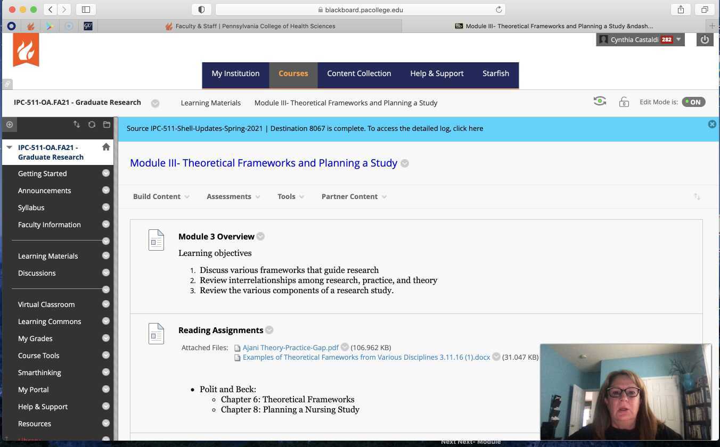The image size is (720, 447).
Task: Open keyboard reorder icon near Partner Content row
Action: (697, 196)
